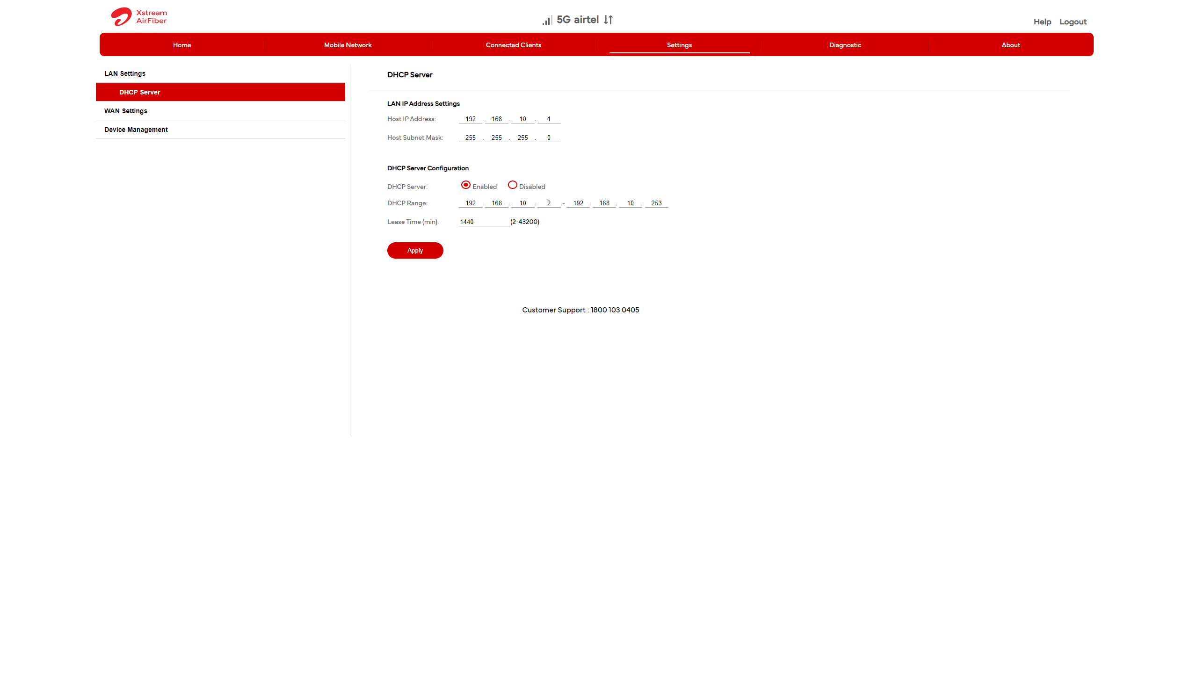Expand LAN Settings in sidebar
The height and width of the screenshot is (673, 1197).
pyautogui.click(x=220, y=73)
